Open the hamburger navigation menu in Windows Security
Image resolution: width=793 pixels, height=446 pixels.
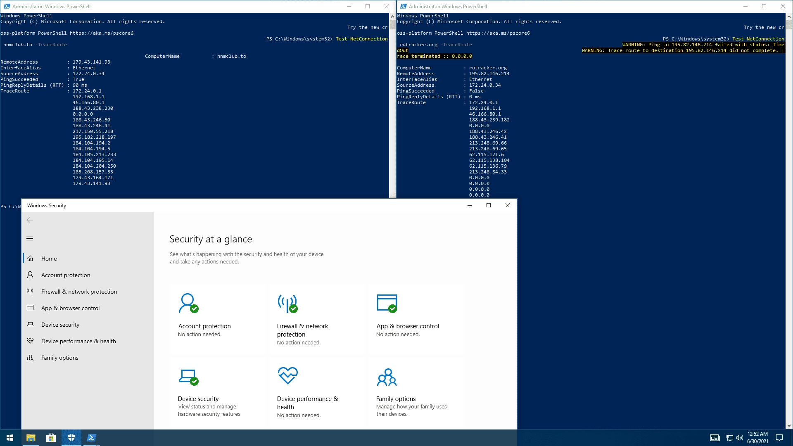[x=30, y=239]
